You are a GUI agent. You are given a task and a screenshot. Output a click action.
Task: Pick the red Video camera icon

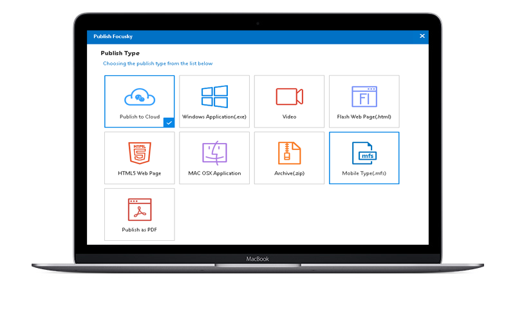point(289,97)
